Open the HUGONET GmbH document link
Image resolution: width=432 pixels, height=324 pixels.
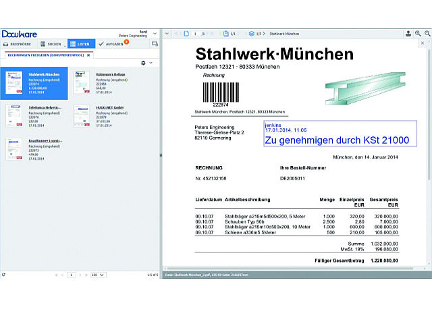click(x=109, y=107)
